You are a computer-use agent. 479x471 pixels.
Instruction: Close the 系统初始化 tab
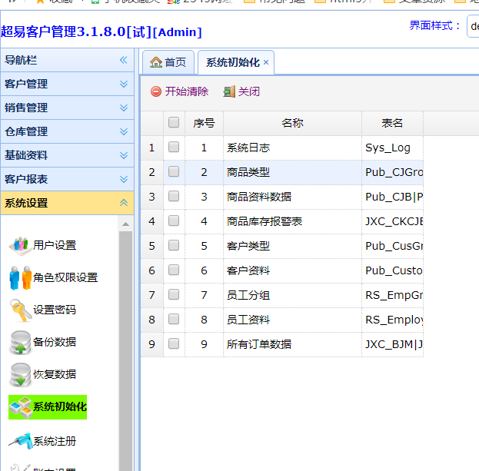click(266, 62)
